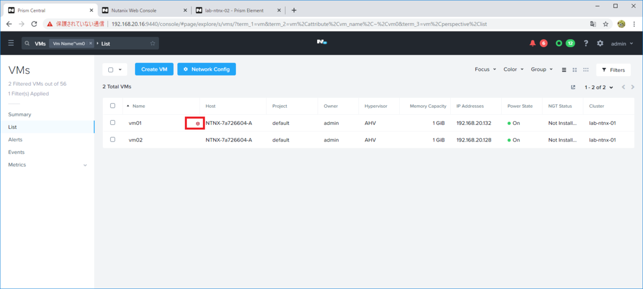Open the 1 - 2 of 2 page-size dropdown
The width and height of the screenshot is (643, 289).
pyautogui.click(x=599, y=87)
